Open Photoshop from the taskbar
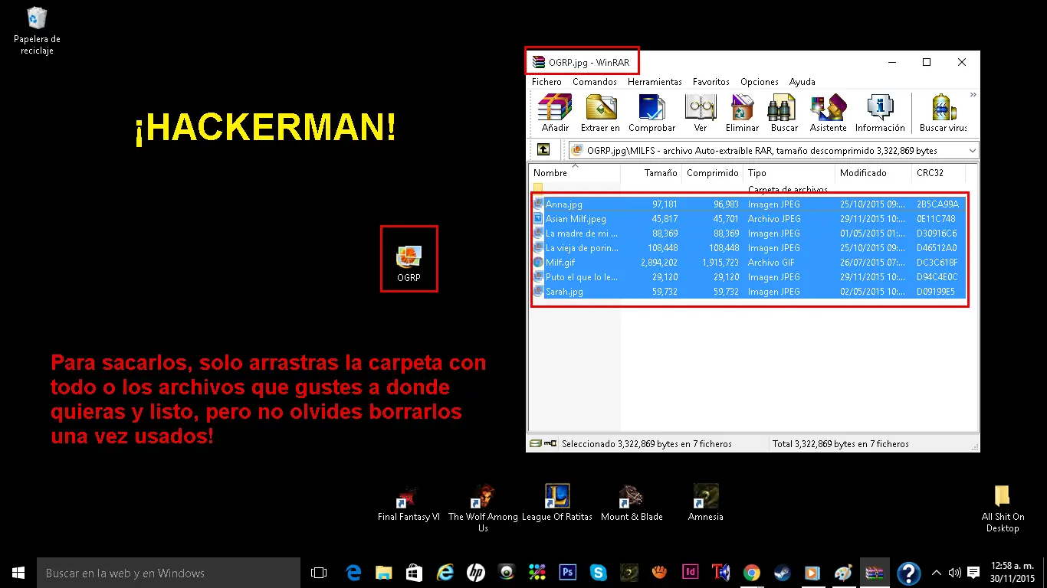Viewport: 1047px width, 588px height. pyautogui.click(x=568, y=573)
